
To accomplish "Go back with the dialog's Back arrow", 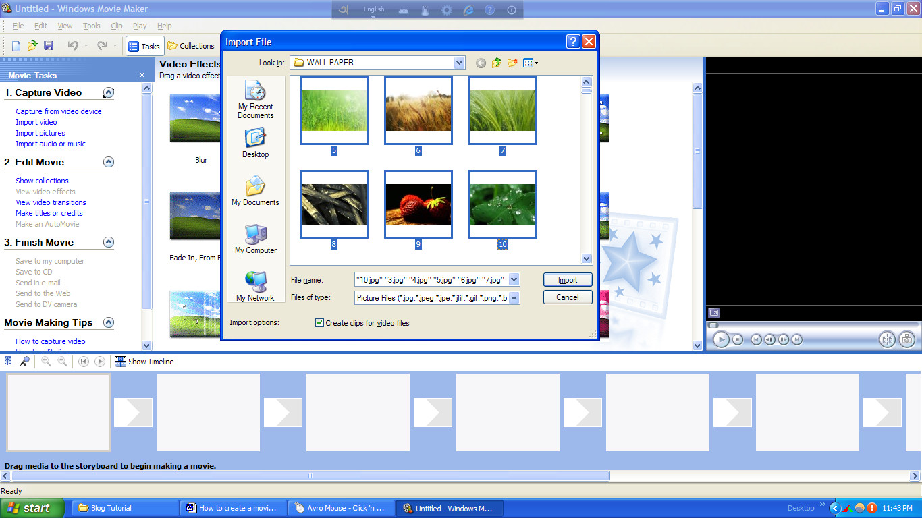I will pos(481,63).
